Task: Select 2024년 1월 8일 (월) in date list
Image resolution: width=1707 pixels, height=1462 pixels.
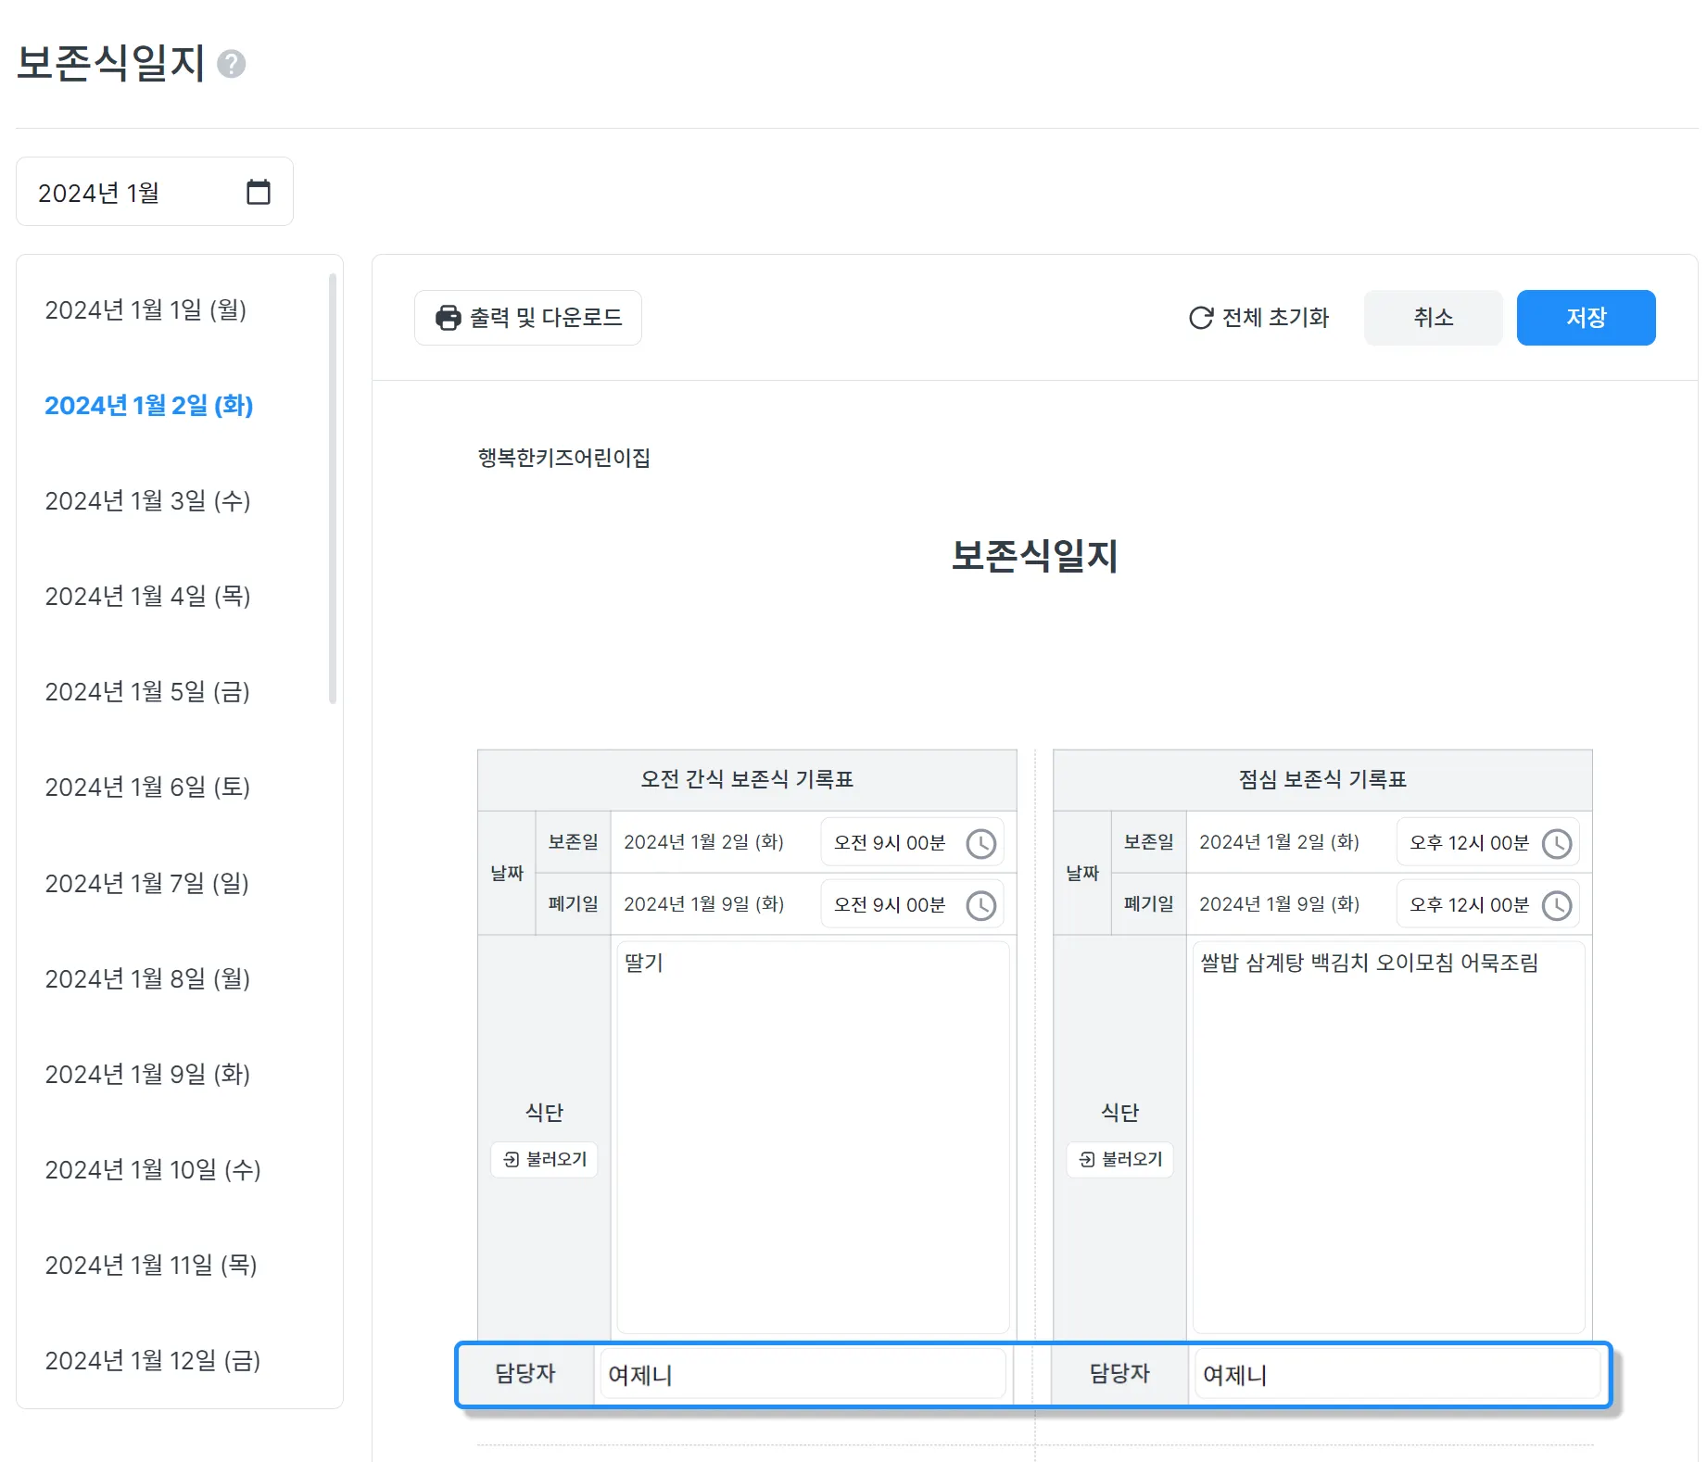Action: [148, 978]
